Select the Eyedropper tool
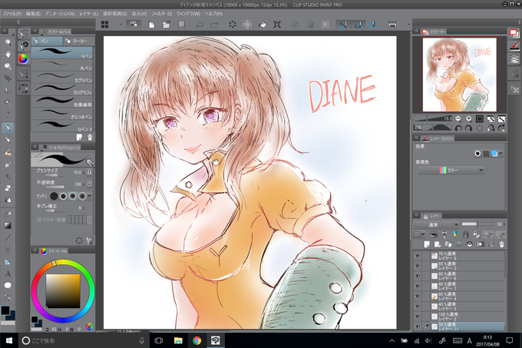 point(8,115)
